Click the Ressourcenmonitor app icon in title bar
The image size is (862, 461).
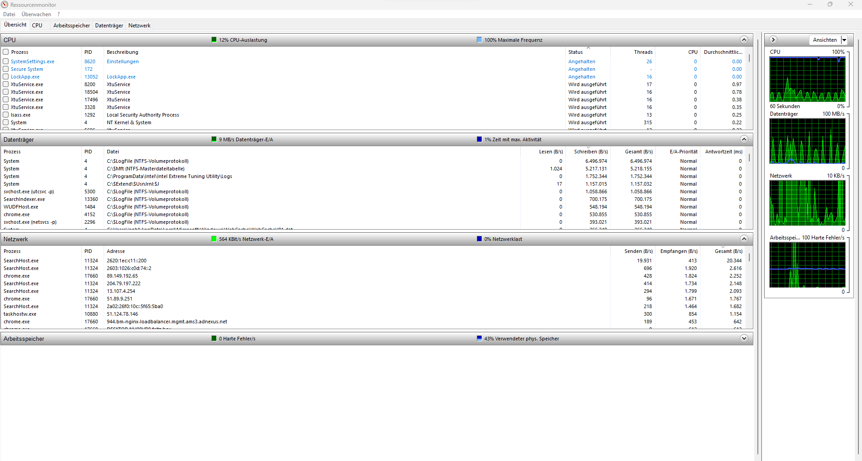pos(4,4)
